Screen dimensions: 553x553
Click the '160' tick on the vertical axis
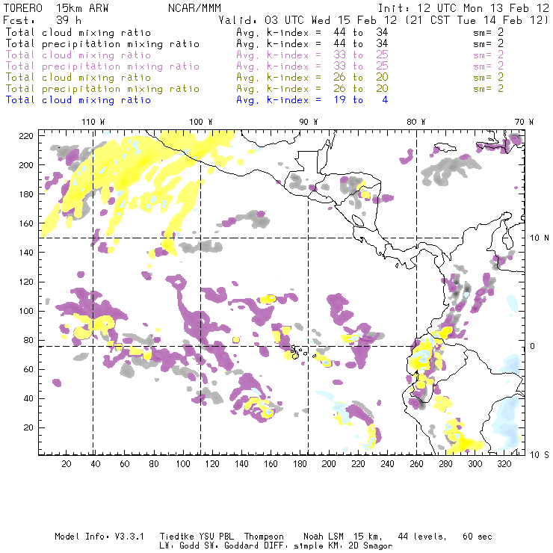tap(26, 223)
